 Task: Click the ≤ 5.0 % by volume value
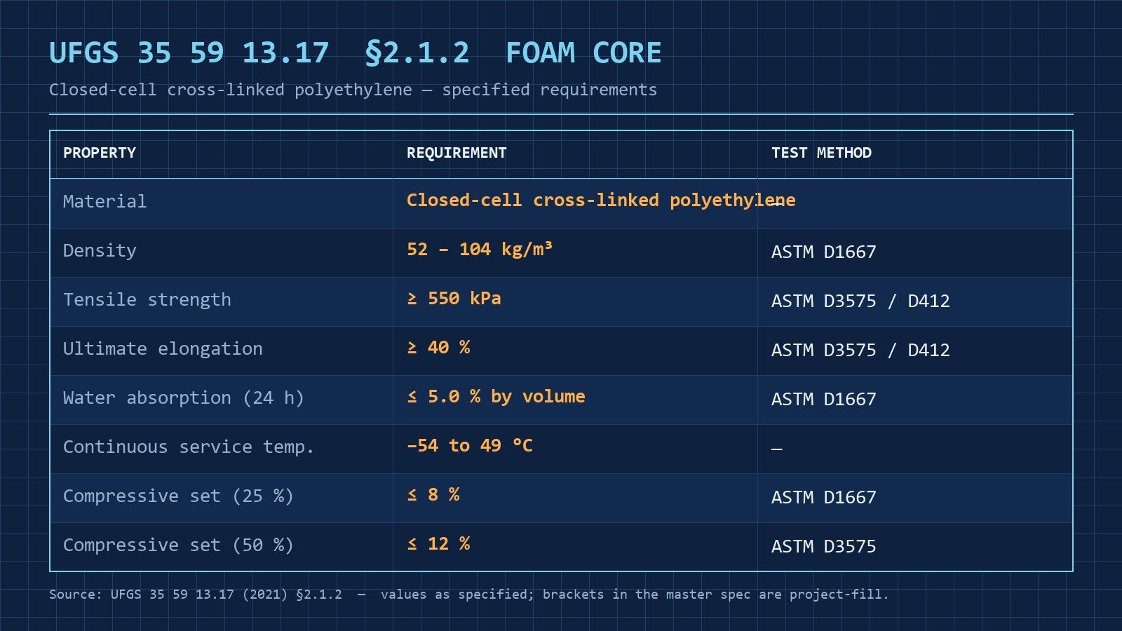pyautogui.click(x=496, y=397)
